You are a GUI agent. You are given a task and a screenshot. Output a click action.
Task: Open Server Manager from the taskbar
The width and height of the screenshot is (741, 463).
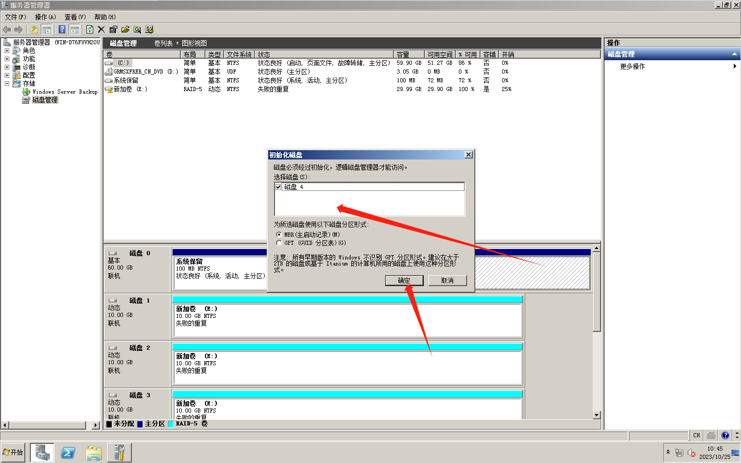pyautogui.click(x=42, y=452)
